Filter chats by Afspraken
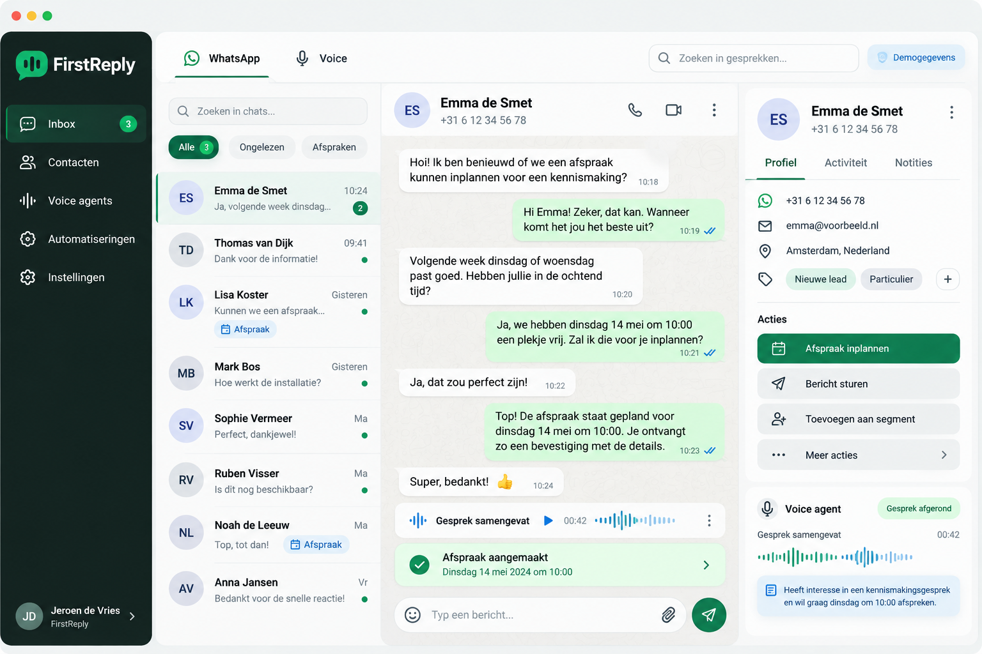The height and width of the screenshot is (654, 982). [334, 148]
